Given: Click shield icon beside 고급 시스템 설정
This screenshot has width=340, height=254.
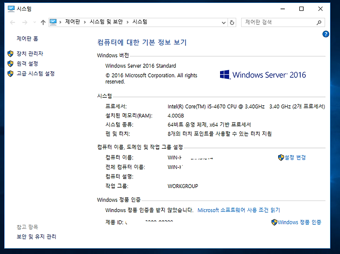Looking at the screenshot, I should pos(10,74).
